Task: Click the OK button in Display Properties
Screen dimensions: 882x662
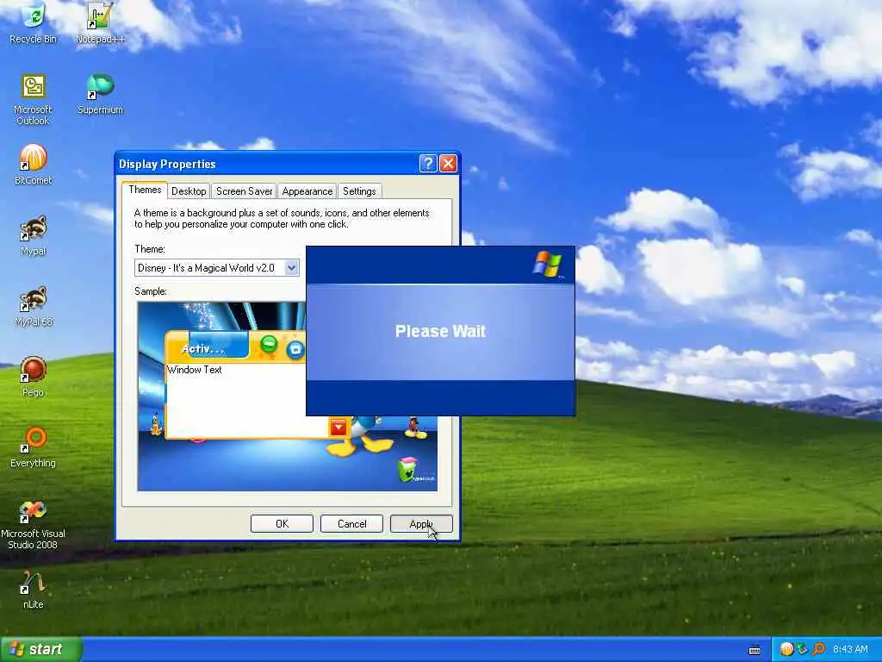Action: click(282, 524)
